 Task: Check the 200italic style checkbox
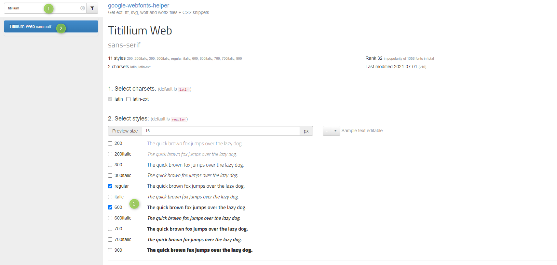pyautogui.click(x=110, y=154)
